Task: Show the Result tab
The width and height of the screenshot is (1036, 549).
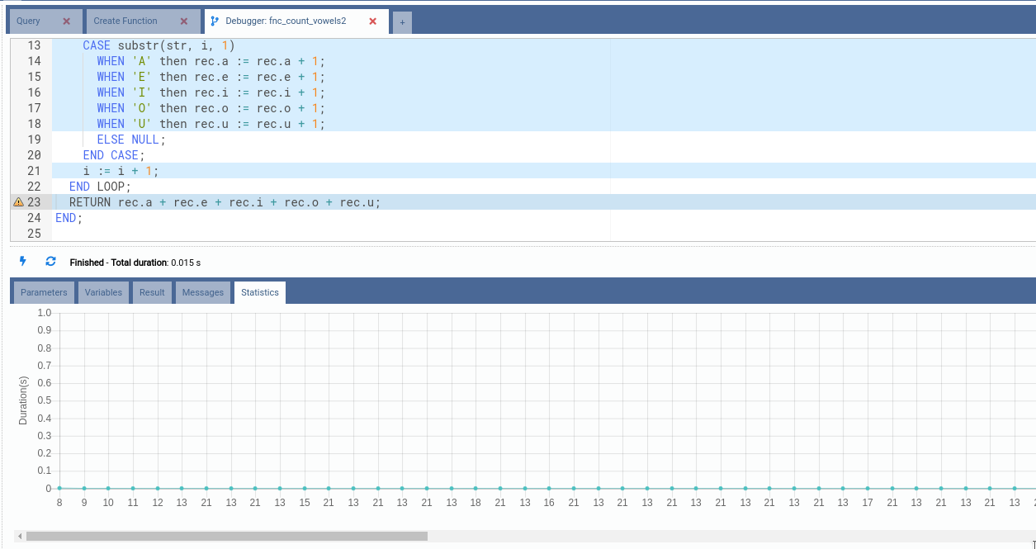Action: pos(152,292)
